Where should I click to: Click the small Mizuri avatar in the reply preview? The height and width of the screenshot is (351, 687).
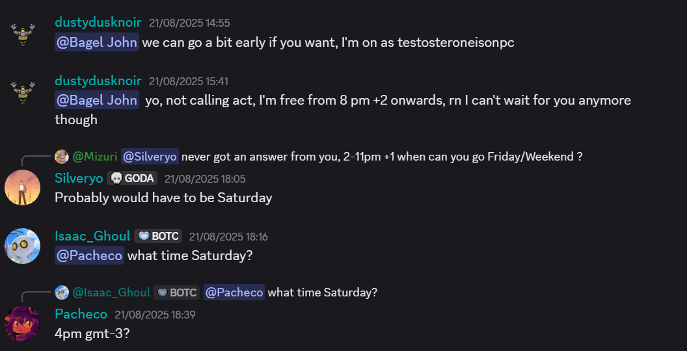pos(62,157)
